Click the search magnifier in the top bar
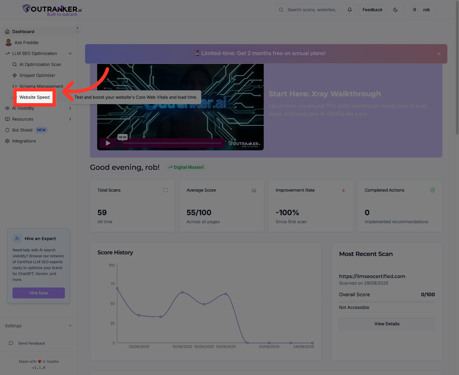The height and width of the screenshot is (375, 459). pyautogui.click(x=281, y=9)
